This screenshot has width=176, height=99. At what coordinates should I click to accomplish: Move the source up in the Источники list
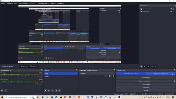152,67
